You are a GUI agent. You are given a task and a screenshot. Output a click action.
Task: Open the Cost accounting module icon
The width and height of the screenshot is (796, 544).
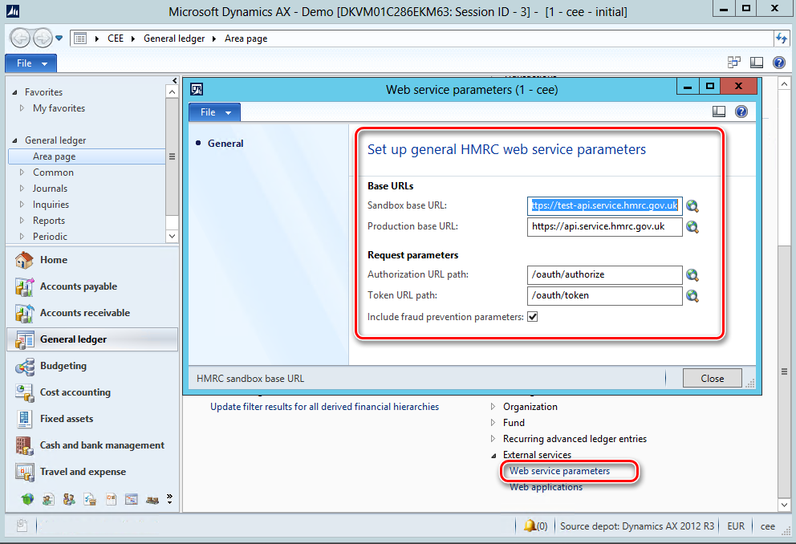24,392
